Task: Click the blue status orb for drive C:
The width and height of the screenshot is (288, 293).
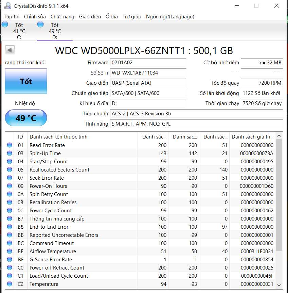Action: click(x=5, y=24)
